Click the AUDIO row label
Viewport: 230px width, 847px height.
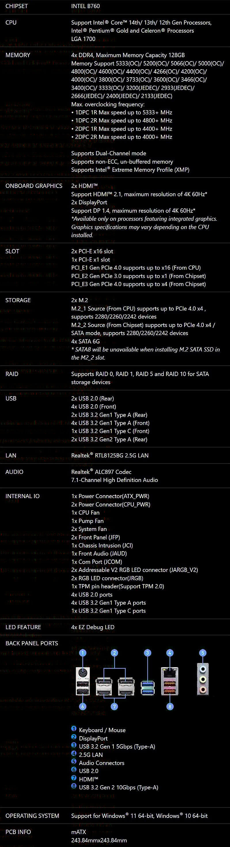tap(14, 472)
